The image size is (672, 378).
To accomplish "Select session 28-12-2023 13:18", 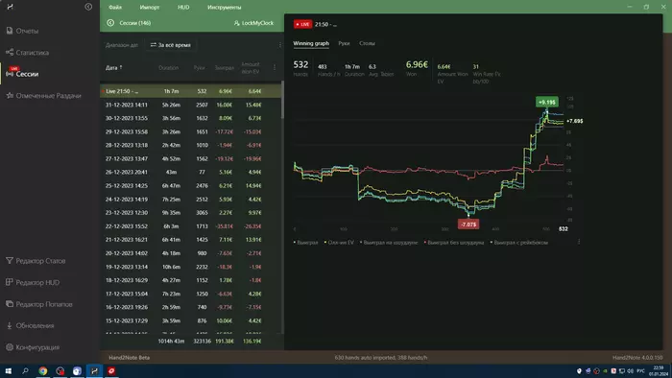I will tap(191, 145).
